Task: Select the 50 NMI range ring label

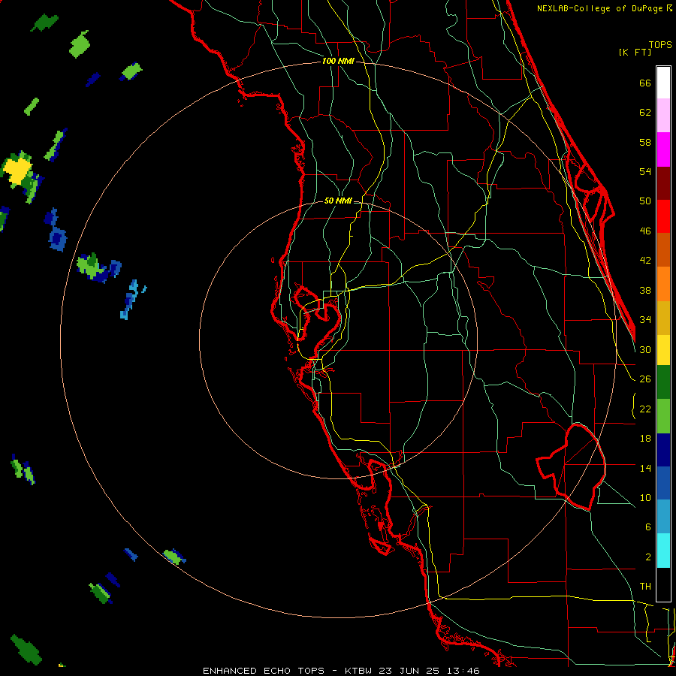Action: point(338,201)
